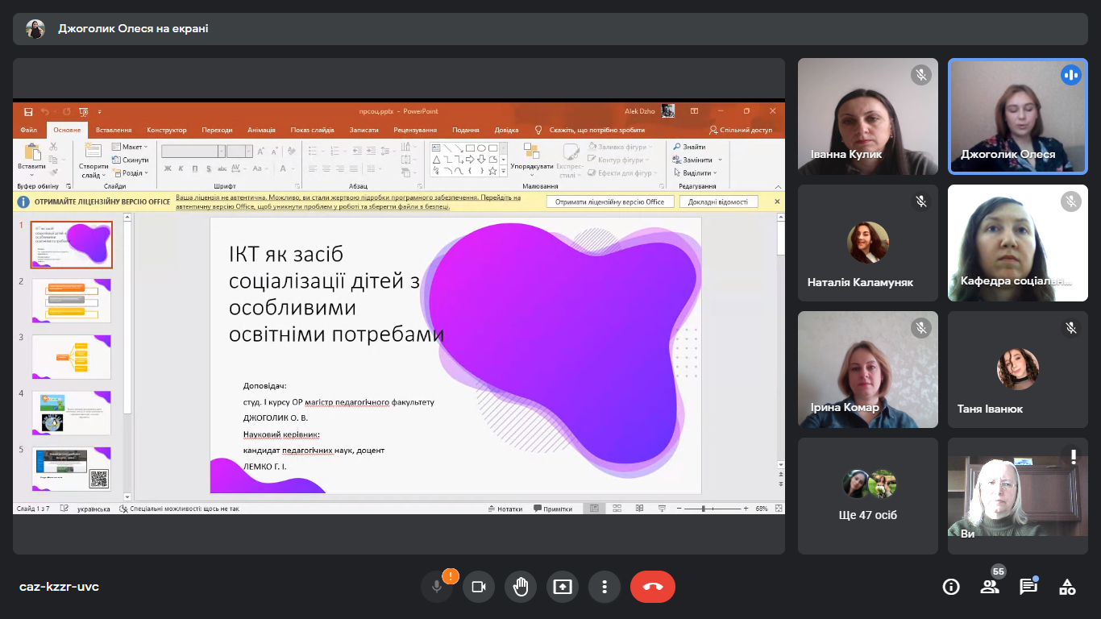
Task: Expand the Макет dropdown
Action: click(x=130, y=147)
